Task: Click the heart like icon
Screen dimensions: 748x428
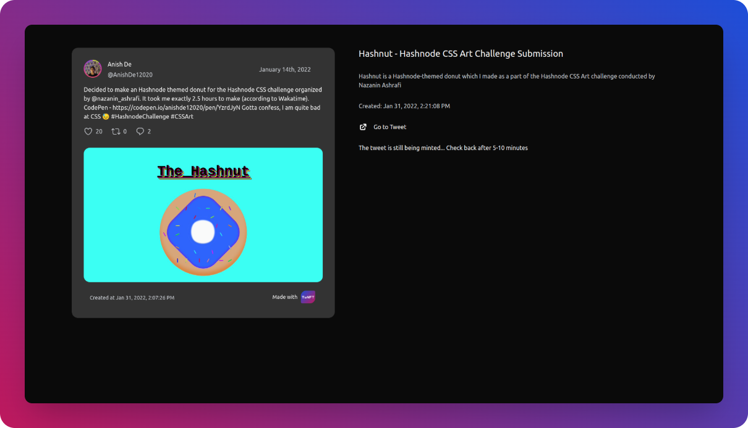Action: (x=88, y=132)
